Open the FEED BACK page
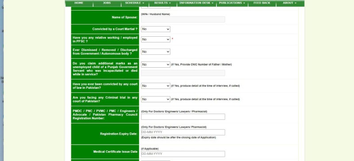The width and height of the screenshot is (354, 161). click(262, 3)
